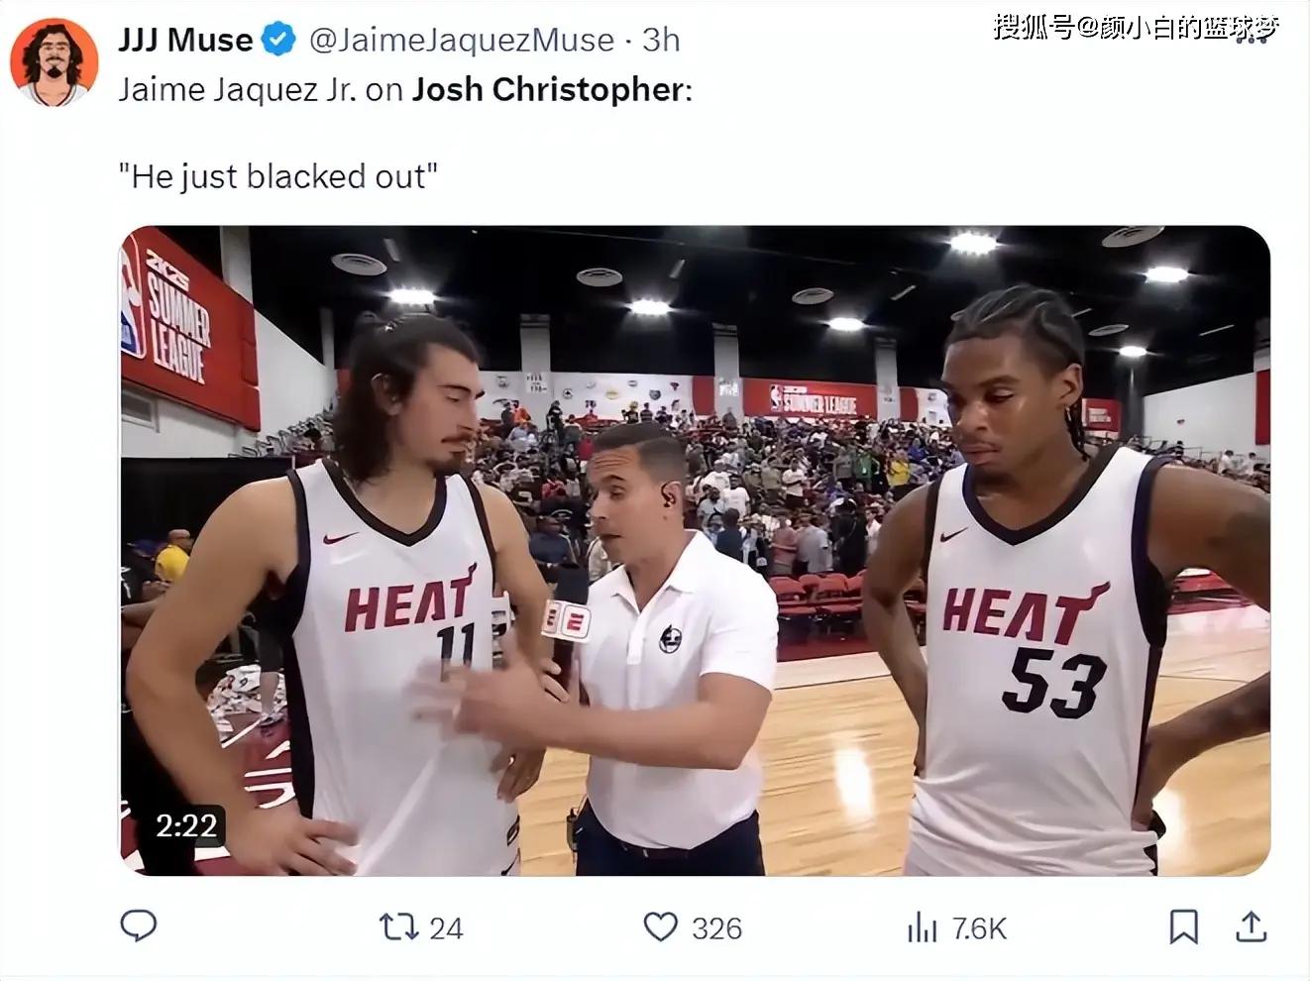Click the 7.6K views count

point(979,927)
